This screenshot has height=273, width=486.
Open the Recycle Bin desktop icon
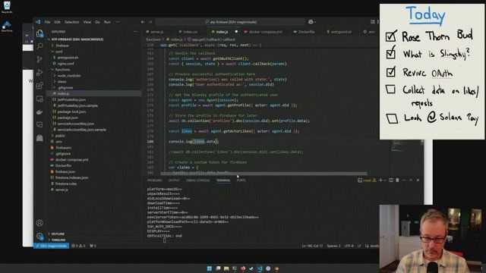7,8
